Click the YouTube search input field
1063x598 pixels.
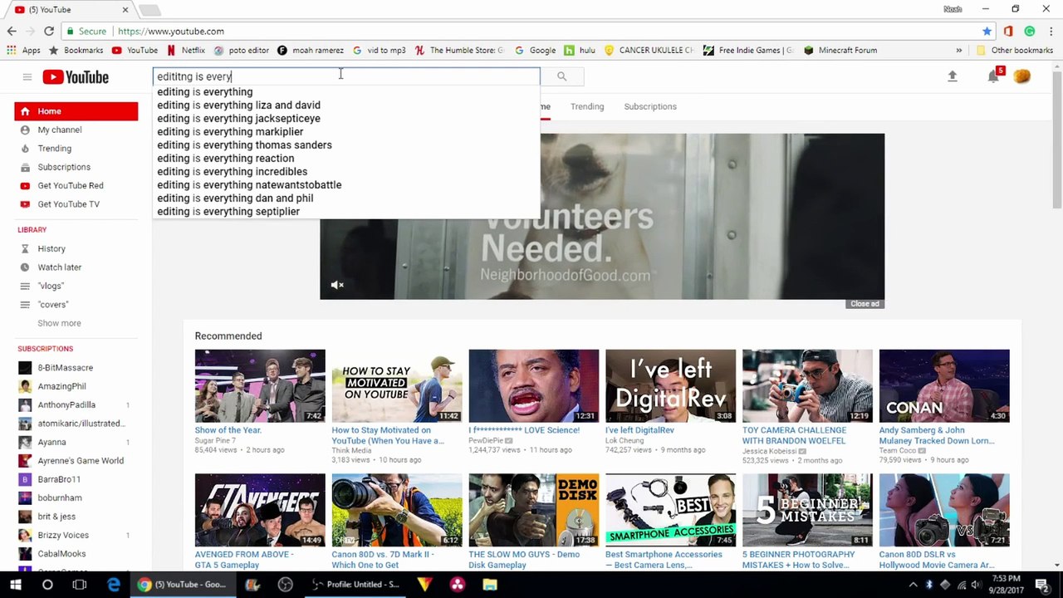click(346, 76)
